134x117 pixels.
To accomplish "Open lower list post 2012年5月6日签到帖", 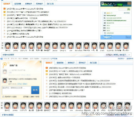I will pyautogui.click(x=67, y=96).
